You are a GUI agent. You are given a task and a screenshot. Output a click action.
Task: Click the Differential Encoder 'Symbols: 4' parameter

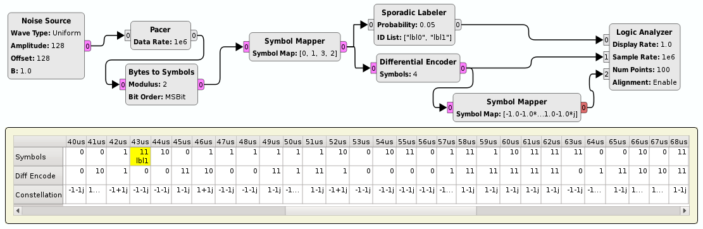pos(399,74)
